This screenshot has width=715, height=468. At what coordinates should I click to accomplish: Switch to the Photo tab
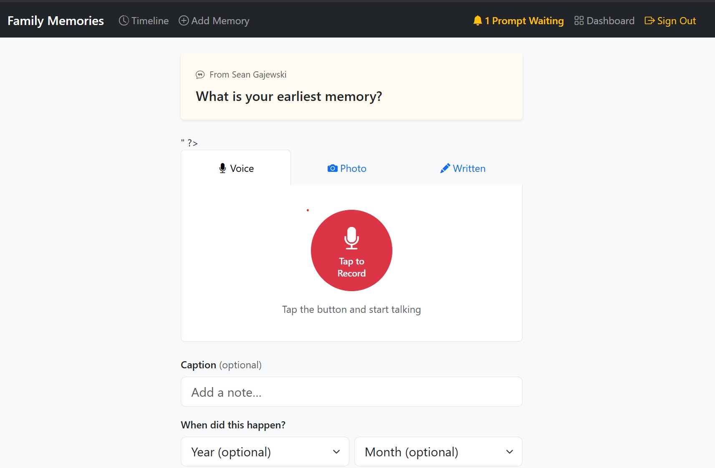[x=347, y=168]
